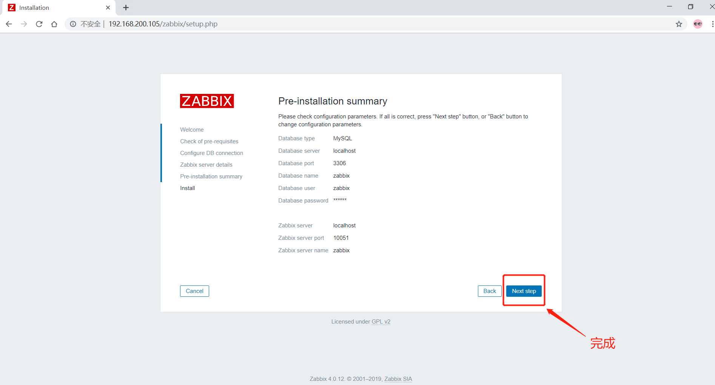Open the browser profile avatar

tap(698, 24)
